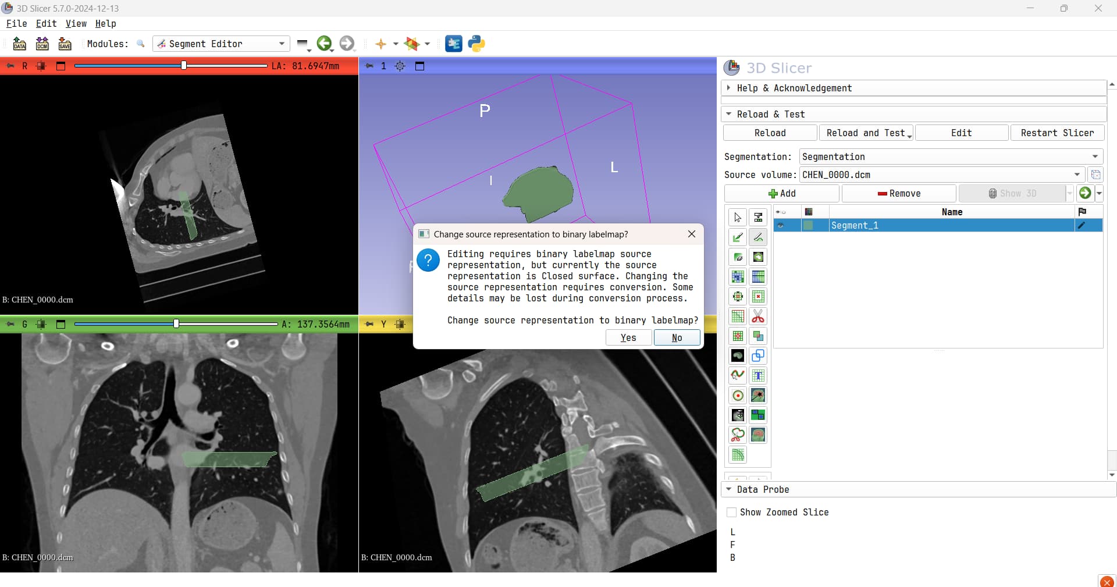Select the Mask volume effect
The height and width of the screenshot is (587, 1117).
point(738,356)
